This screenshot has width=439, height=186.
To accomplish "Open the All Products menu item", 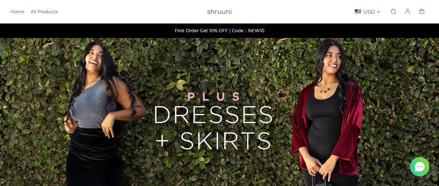I will (44, 12).
